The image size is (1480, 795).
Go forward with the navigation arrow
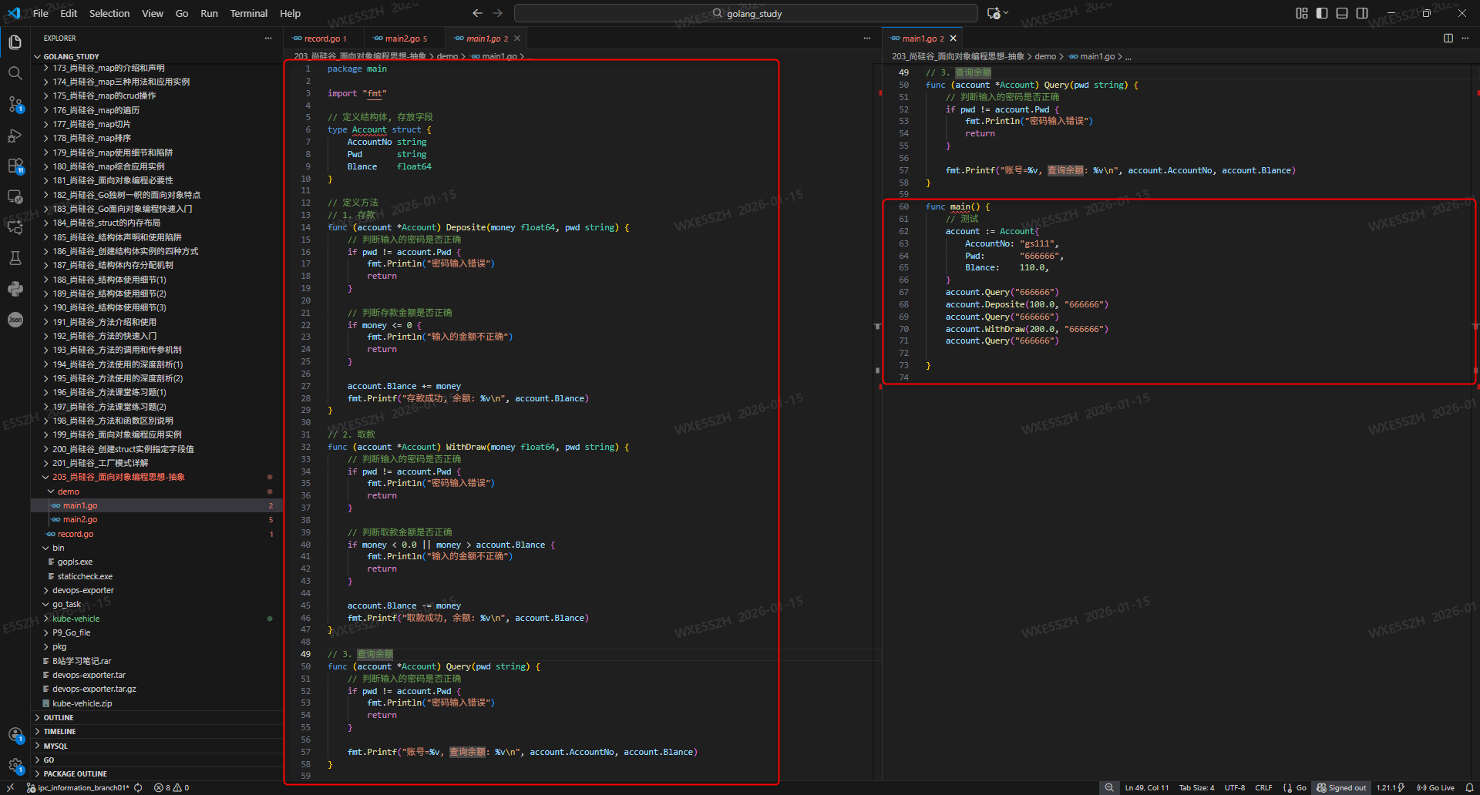(498, 13)
